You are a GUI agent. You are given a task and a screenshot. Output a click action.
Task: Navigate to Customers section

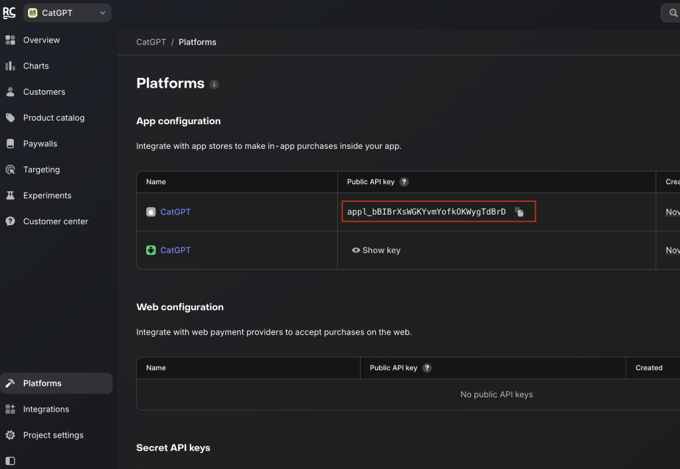click(x=44, y=92)
